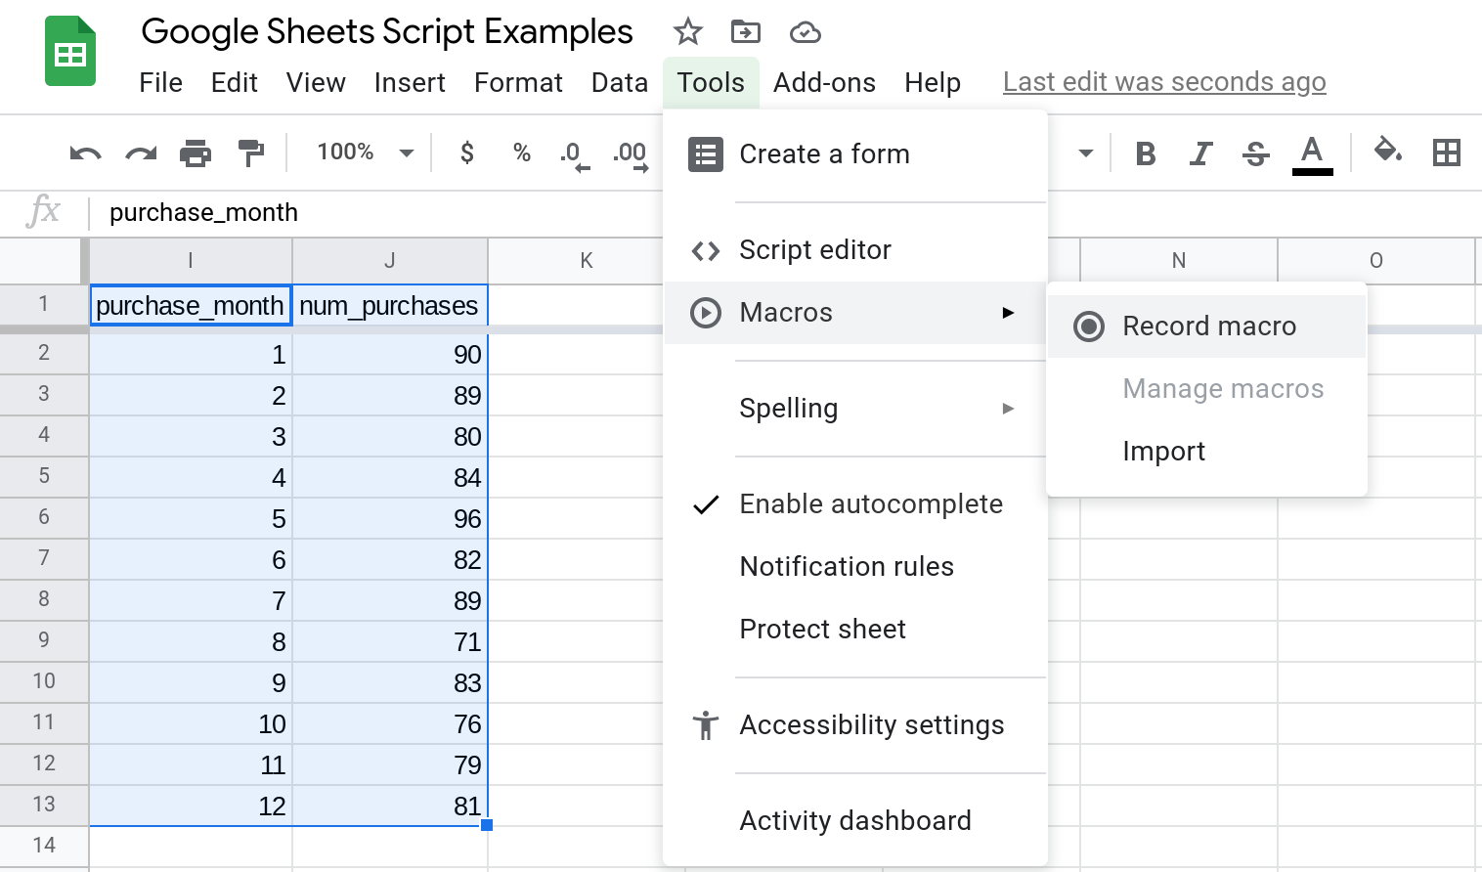Click the select-all corner box
Viewport: 1482px width, 872px height.
tap(42, 261)
